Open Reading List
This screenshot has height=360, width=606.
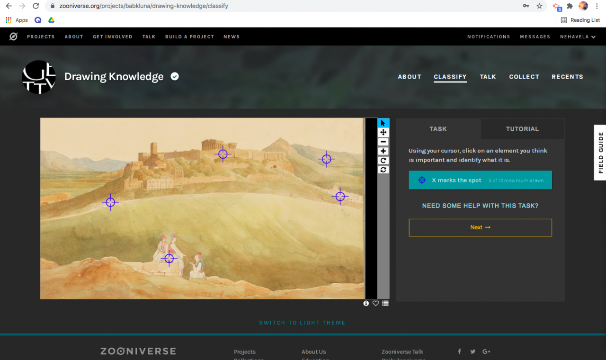coord(580,20)
